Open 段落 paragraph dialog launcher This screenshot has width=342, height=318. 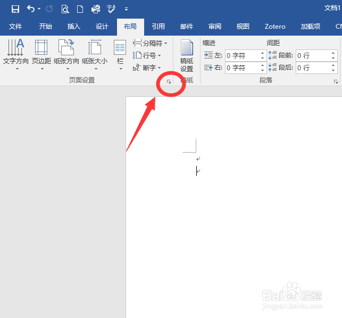coord(336,81)
